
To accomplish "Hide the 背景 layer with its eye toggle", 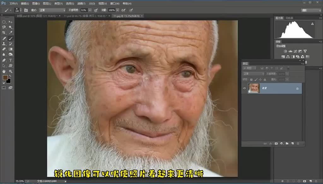I will click(x=245, y=88).
